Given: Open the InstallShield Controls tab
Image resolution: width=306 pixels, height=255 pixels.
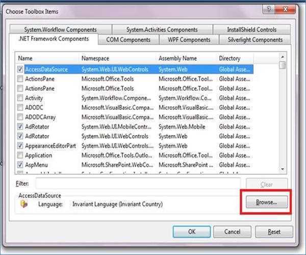Looking at the screenshot, I should (252, 30).
